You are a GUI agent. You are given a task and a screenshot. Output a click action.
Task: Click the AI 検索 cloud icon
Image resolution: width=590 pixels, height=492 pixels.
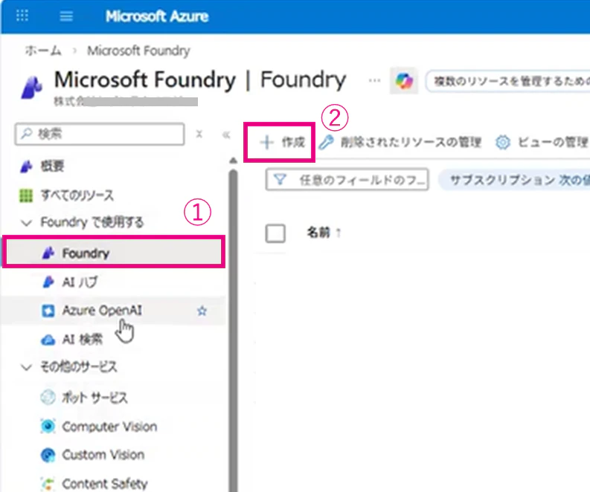[x=48, y=340]
